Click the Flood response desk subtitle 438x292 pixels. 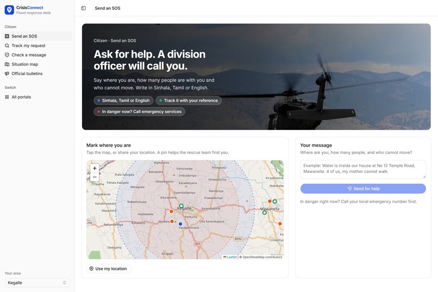pos(34,13)
